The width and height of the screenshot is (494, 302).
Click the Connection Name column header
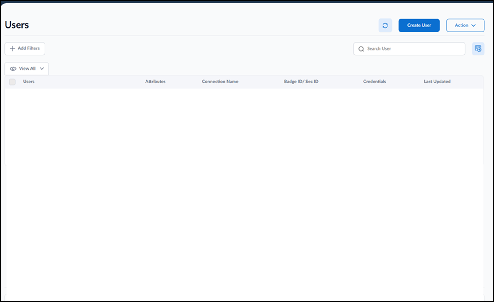click(220, 82)
